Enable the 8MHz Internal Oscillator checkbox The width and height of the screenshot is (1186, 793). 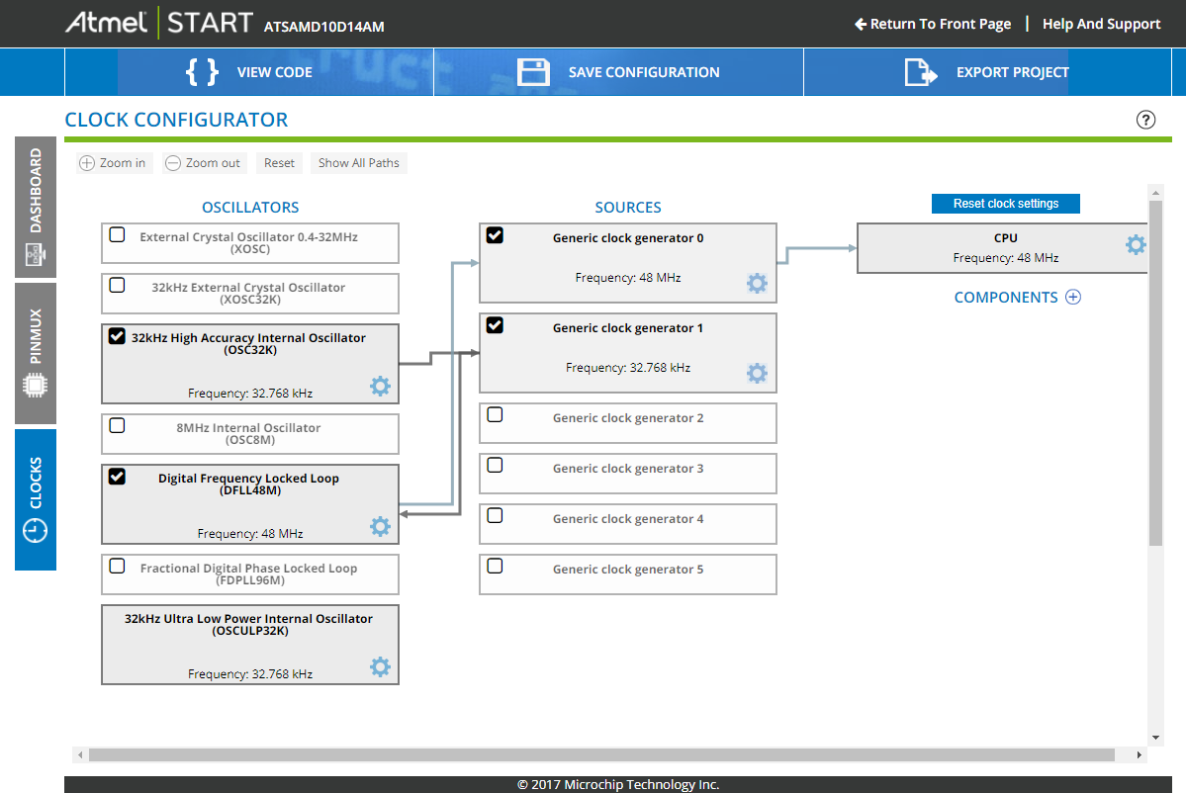click(x=117, y=425)
